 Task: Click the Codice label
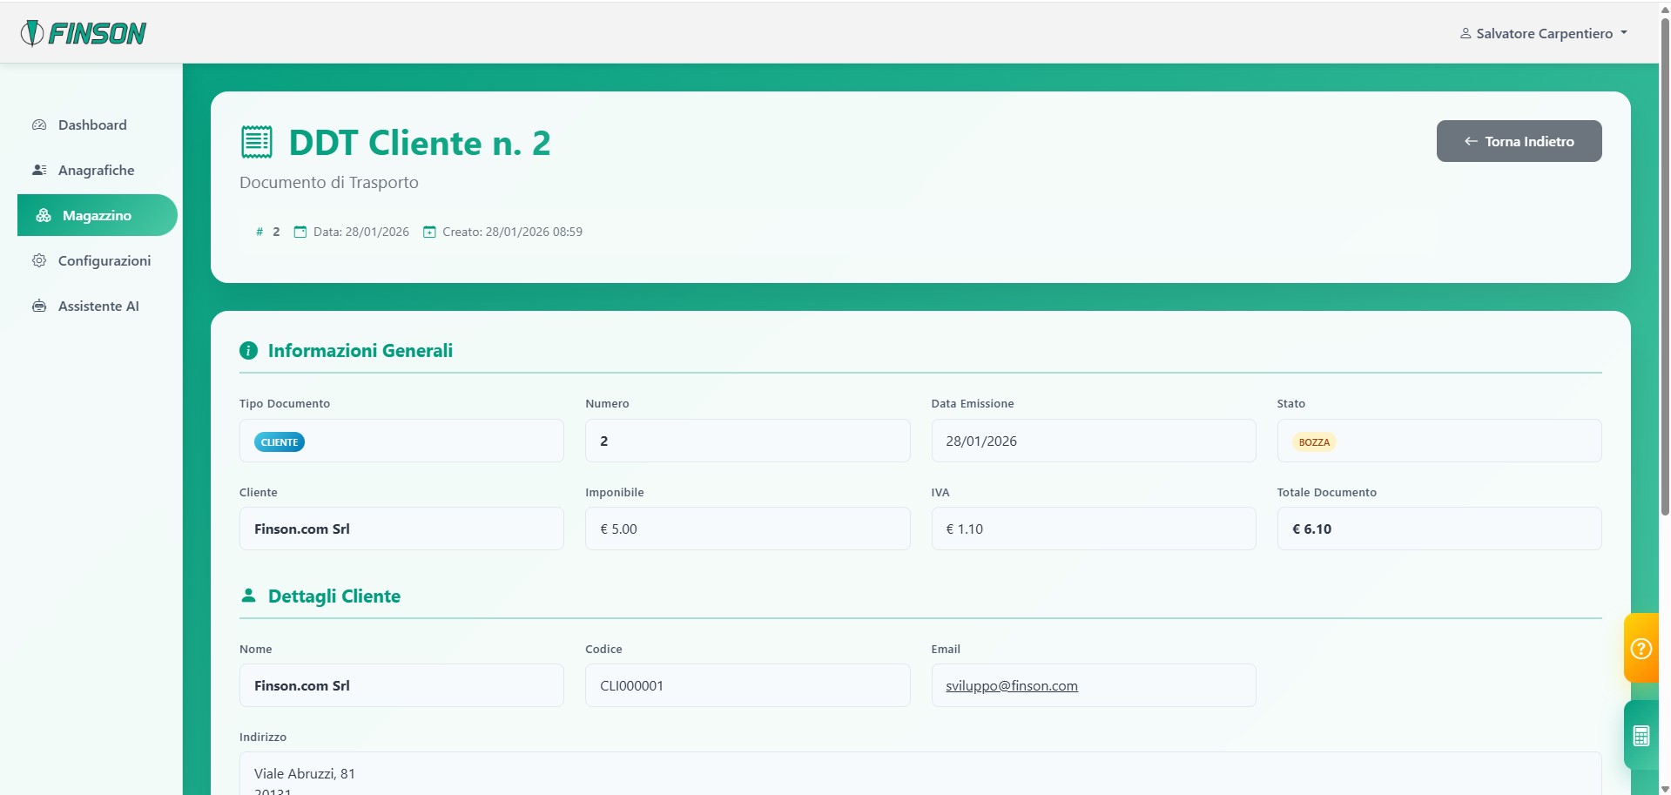603,649
